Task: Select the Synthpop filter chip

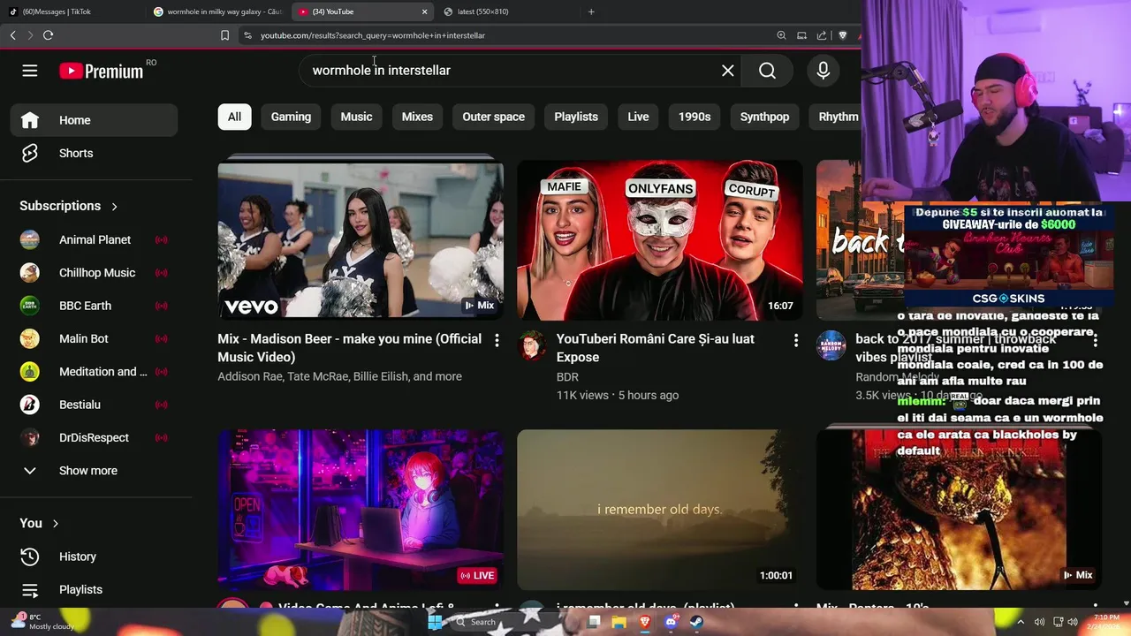Action: [x=764, y=117]
